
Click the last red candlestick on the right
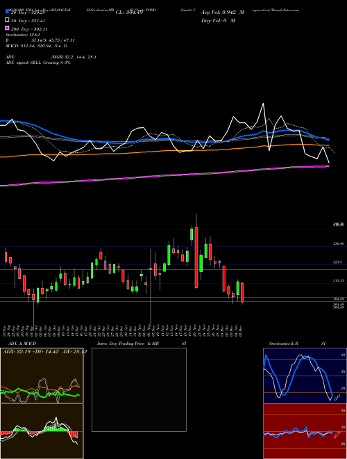pos(242,292)
